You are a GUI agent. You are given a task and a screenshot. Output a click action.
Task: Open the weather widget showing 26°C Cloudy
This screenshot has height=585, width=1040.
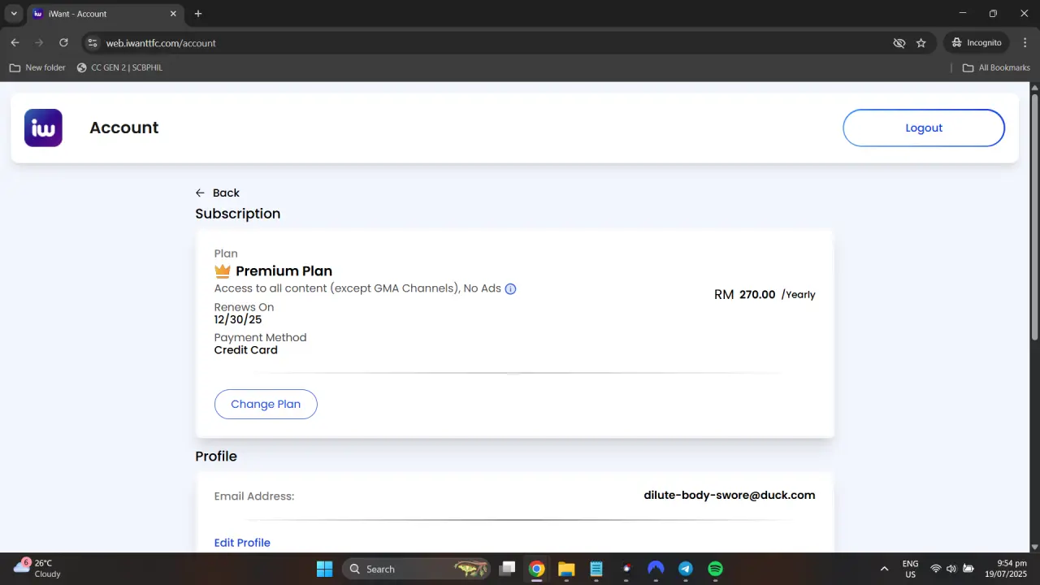tap(37, 568)
